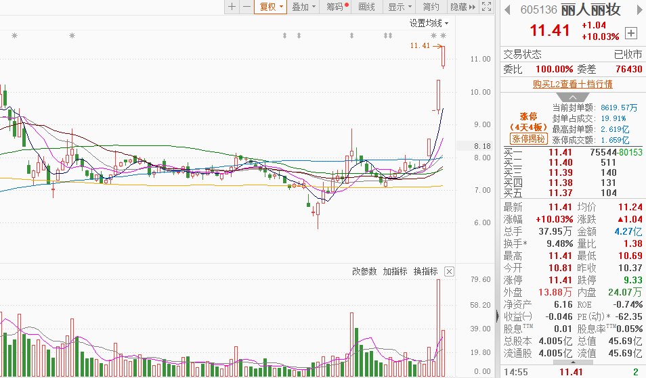Click the 总值 value 45.69亿

point(625,341)
